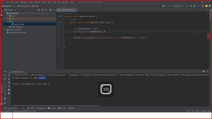Open the VCS menu
This screenshot has height=119, width=212.
pos(59,2)
